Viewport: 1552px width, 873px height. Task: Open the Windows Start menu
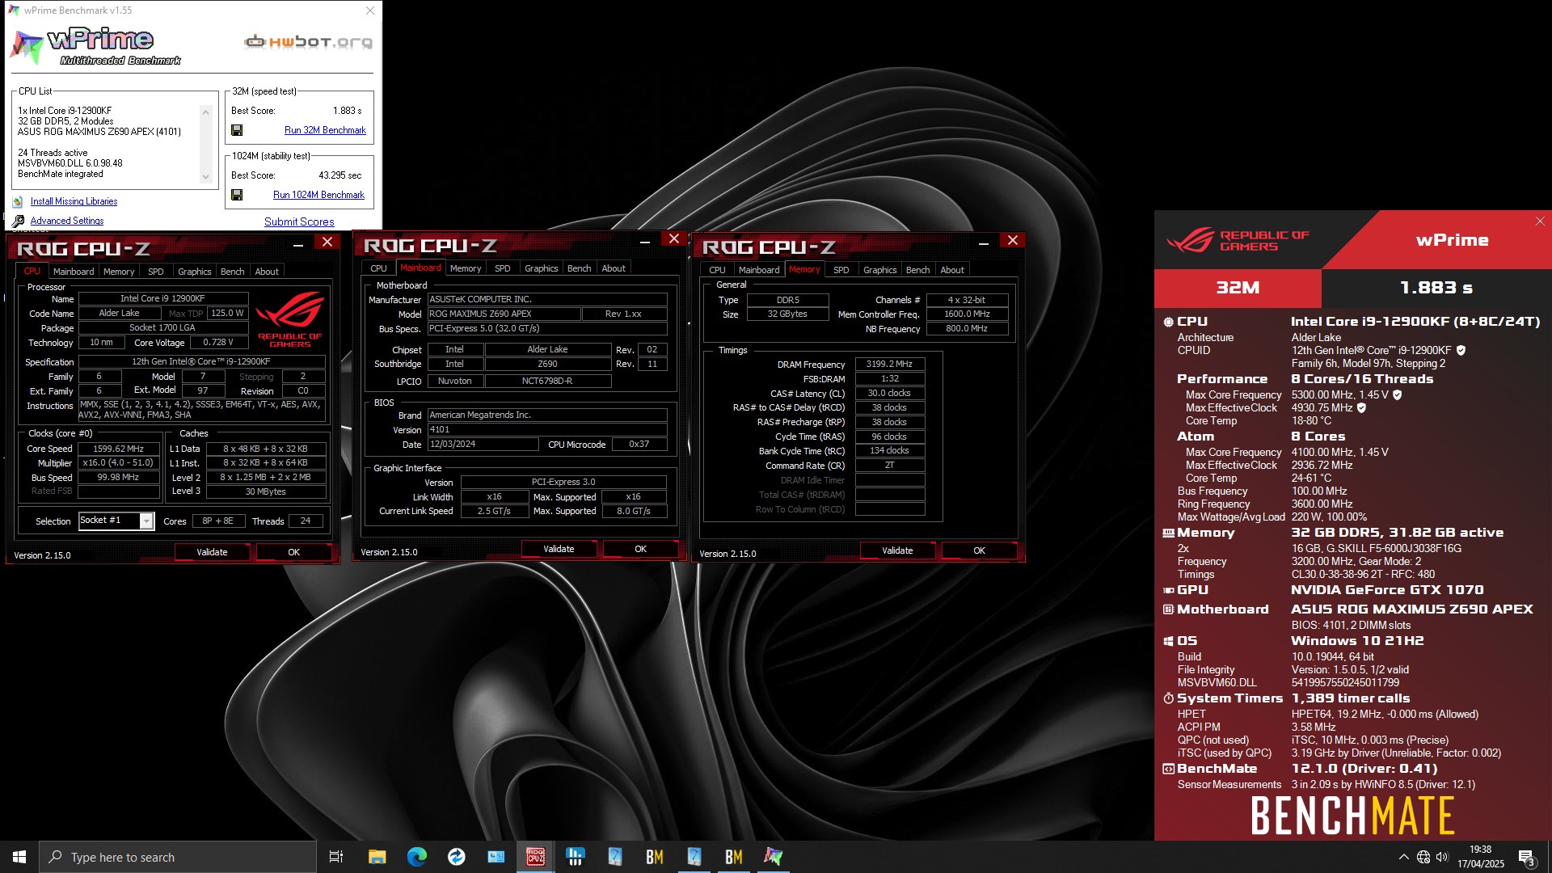[x=19, y=857]
